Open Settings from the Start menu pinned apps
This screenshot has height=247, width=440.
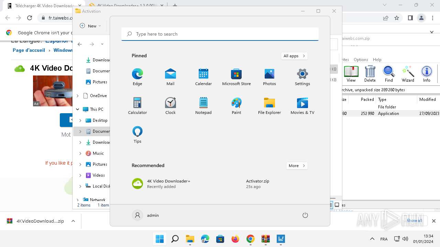(302, 77)
